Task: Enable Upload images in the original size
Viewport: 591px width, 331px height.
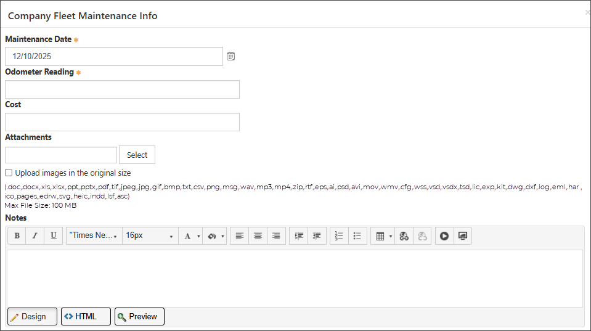Action: (x=9, y=173)
